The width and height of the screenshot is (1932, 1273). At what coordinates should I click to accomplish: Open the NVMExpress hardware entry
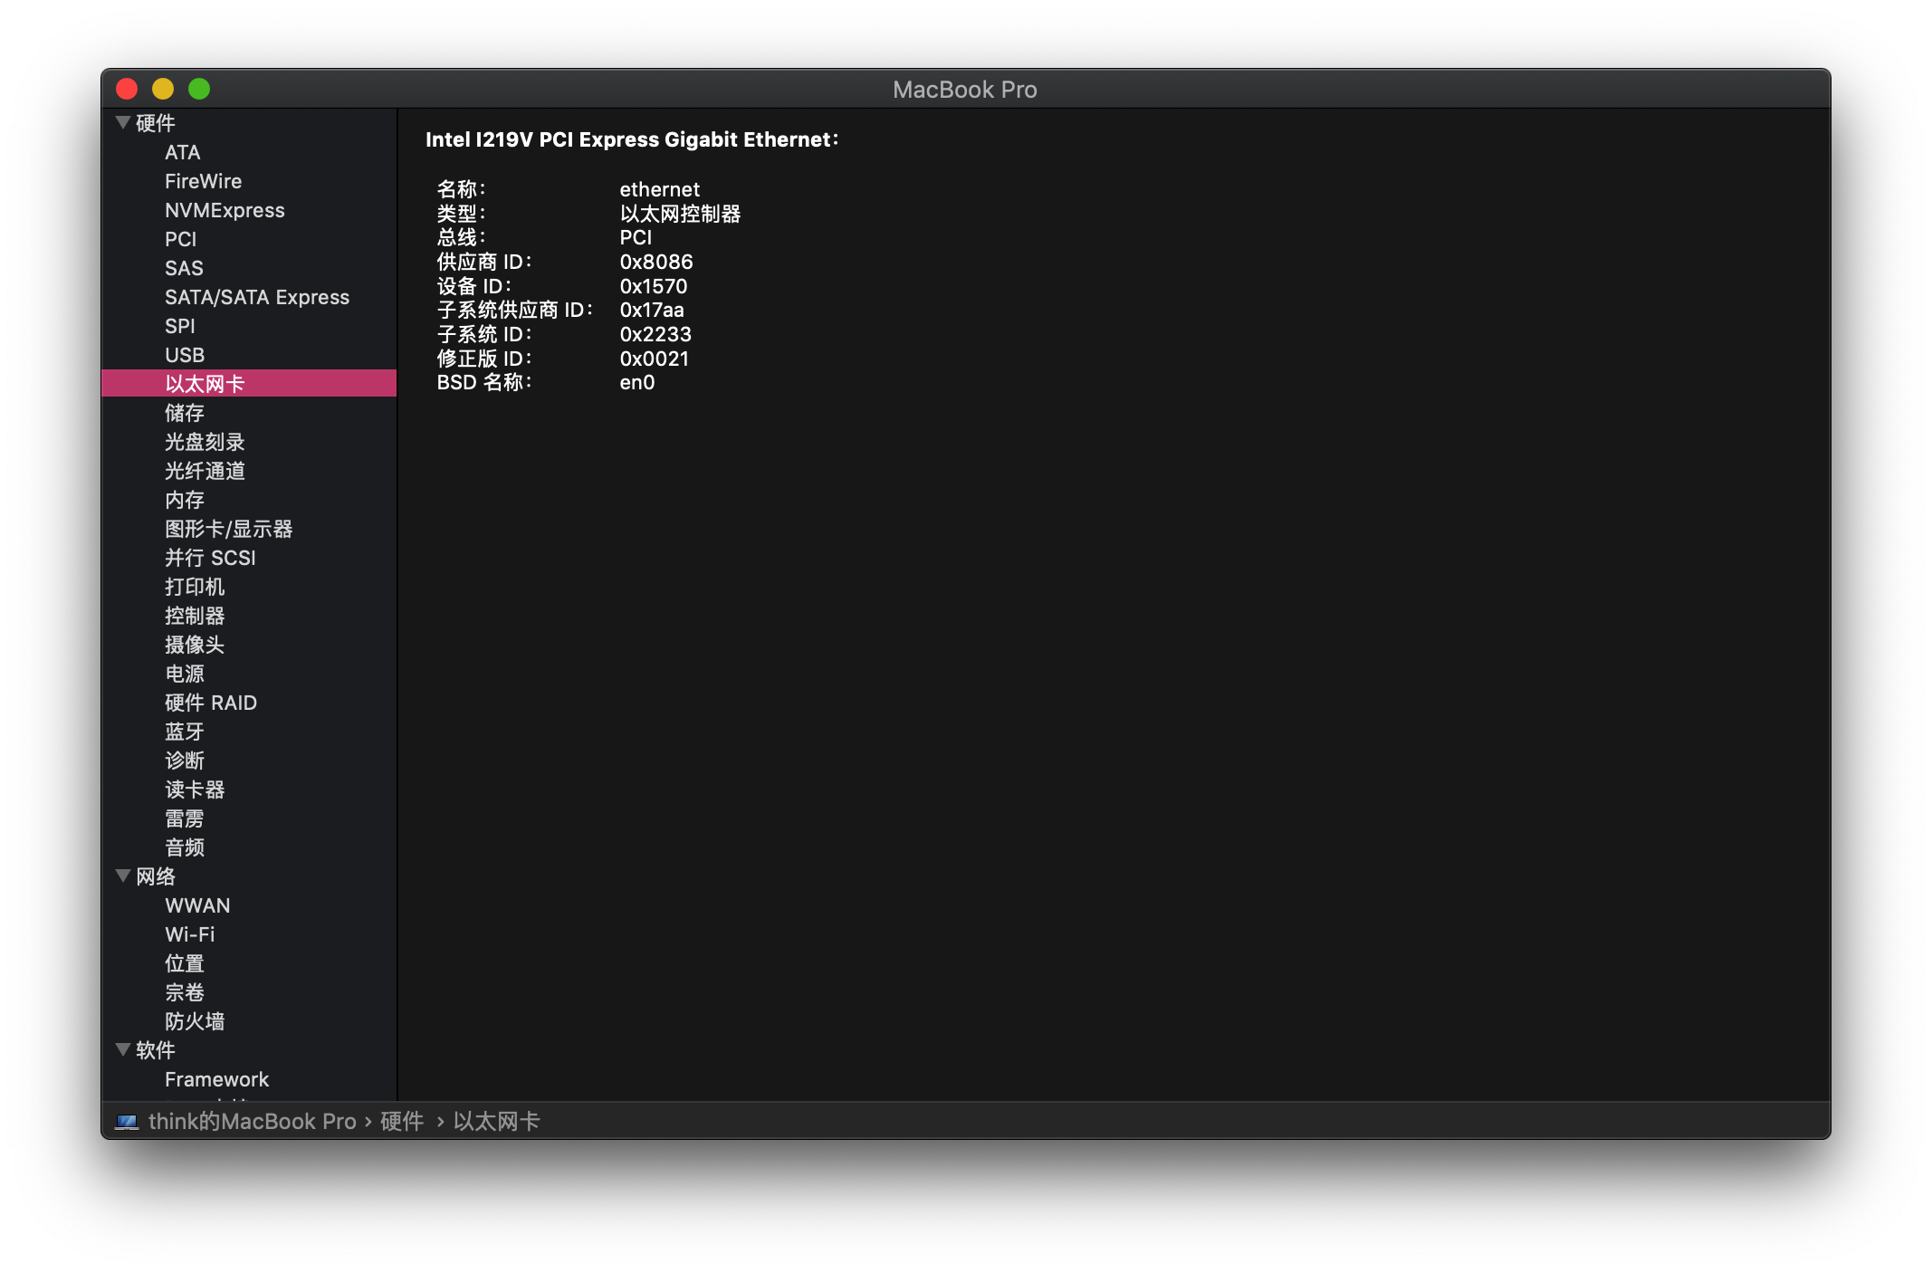coord(225,210)
